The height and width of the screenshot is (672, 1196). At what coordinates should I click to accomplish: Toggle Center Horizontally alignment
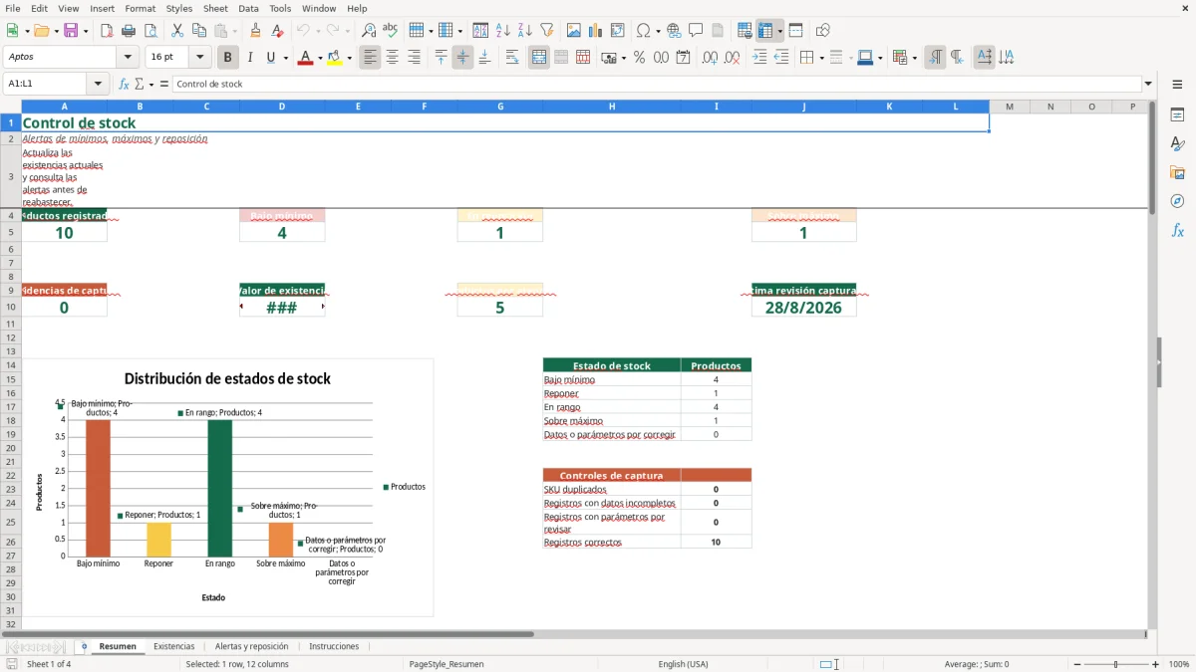392,58
